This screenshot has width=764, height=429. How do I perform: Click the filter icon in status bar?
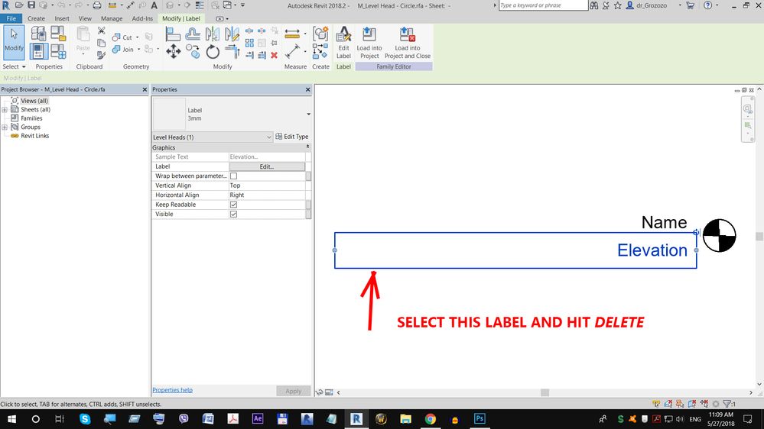pyautogui.click(x=727, y=404)
